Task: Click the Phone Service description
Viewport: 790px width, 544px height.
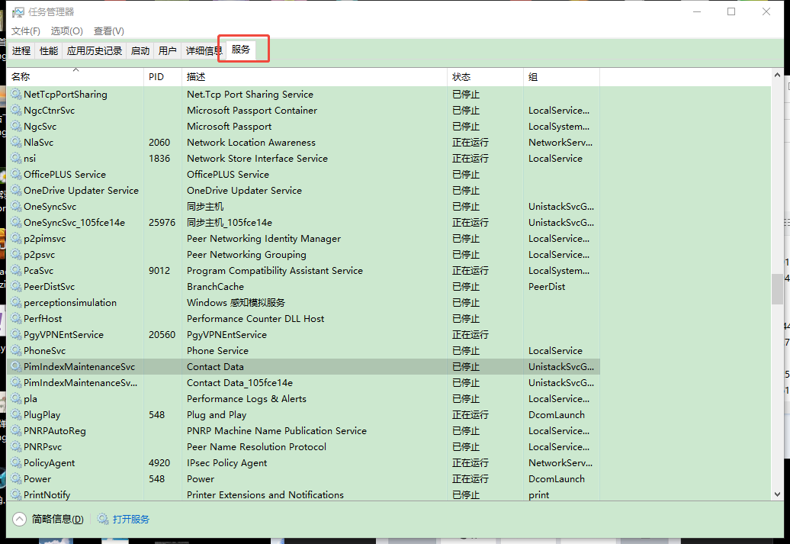Action: [x=217, y=350]
